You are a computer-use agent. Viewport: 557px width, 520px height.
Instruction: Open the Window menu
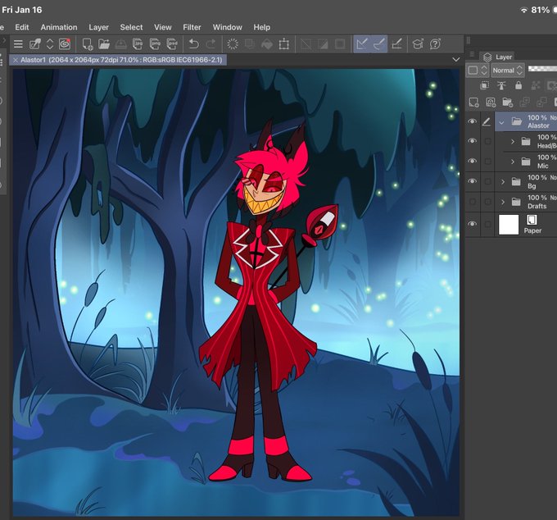(x=228, y=27)
